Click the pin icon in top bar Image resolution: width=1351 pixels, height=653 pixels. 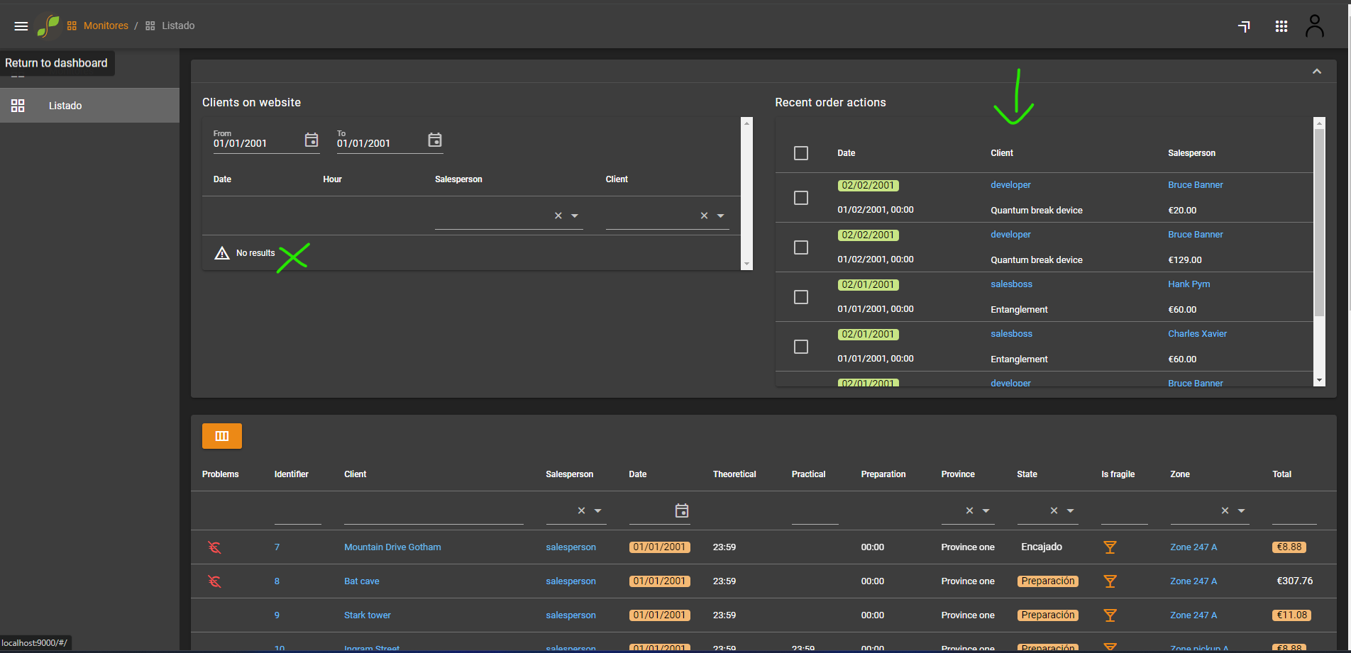tap(1244, 26)
